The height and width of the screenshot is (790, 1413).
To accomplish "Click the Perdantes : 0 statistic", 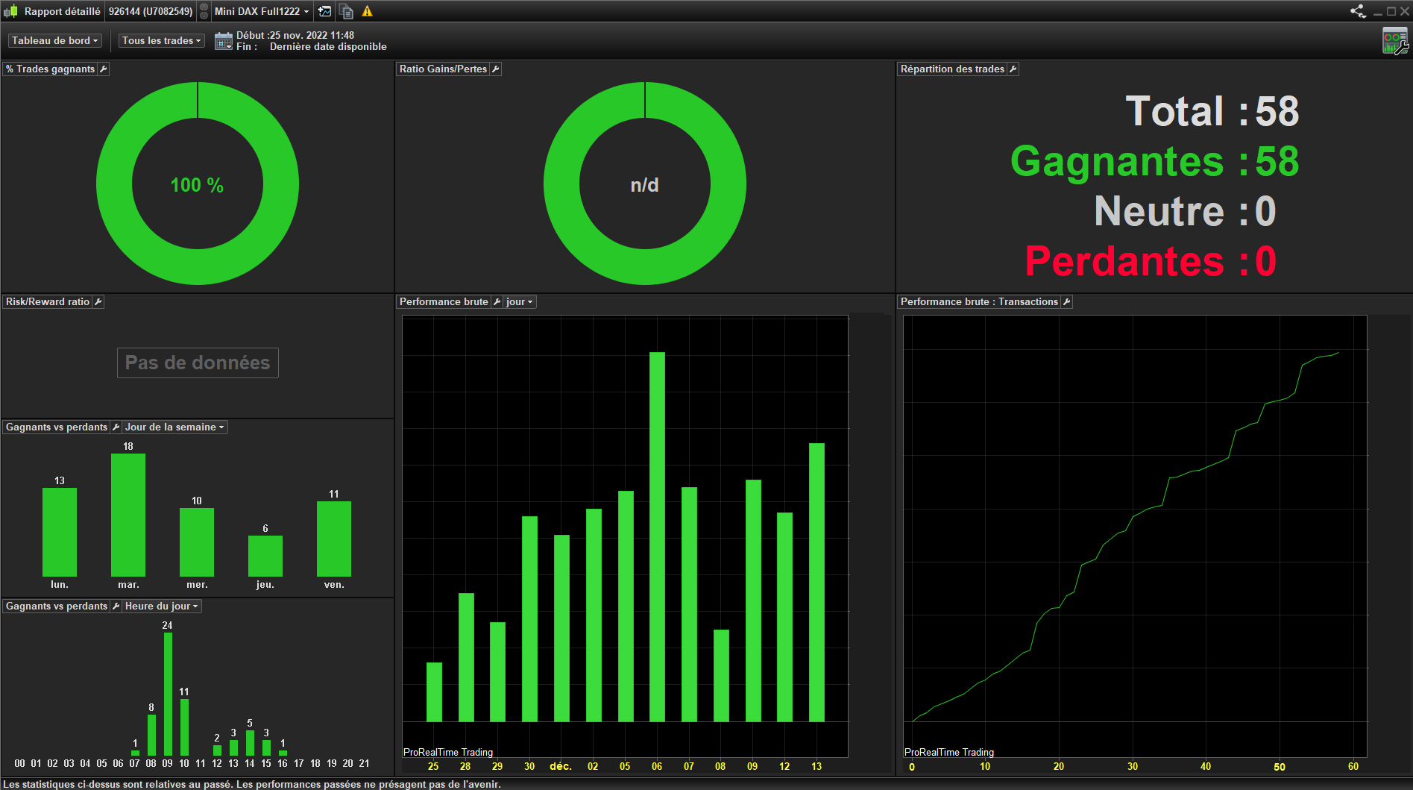I will 1151,261.
